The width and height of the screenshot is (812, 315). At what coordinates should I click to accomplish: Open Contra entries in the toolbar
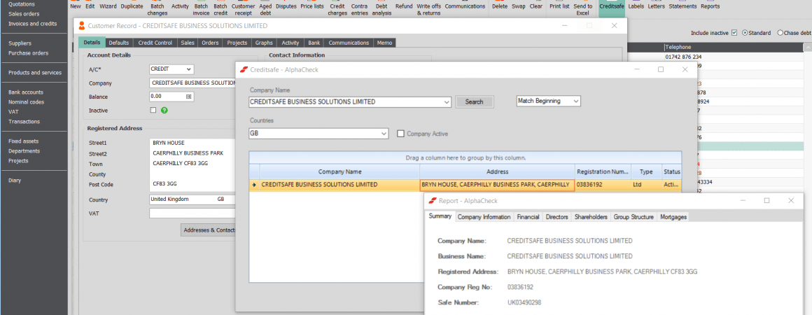[359, 9]
